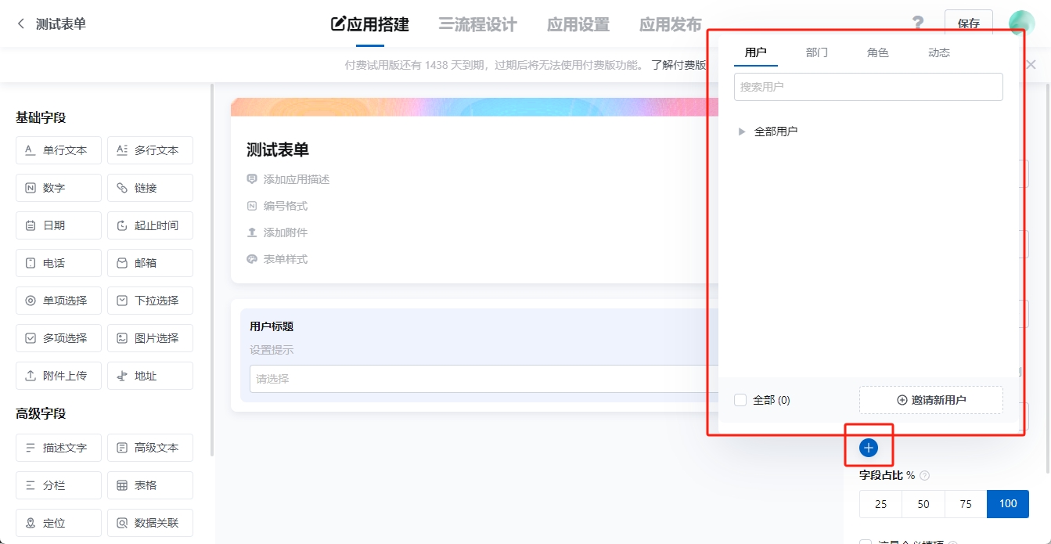The image size is (1051, 544).
Task: Set field width to 50 percent
Action: coord(922,503)
